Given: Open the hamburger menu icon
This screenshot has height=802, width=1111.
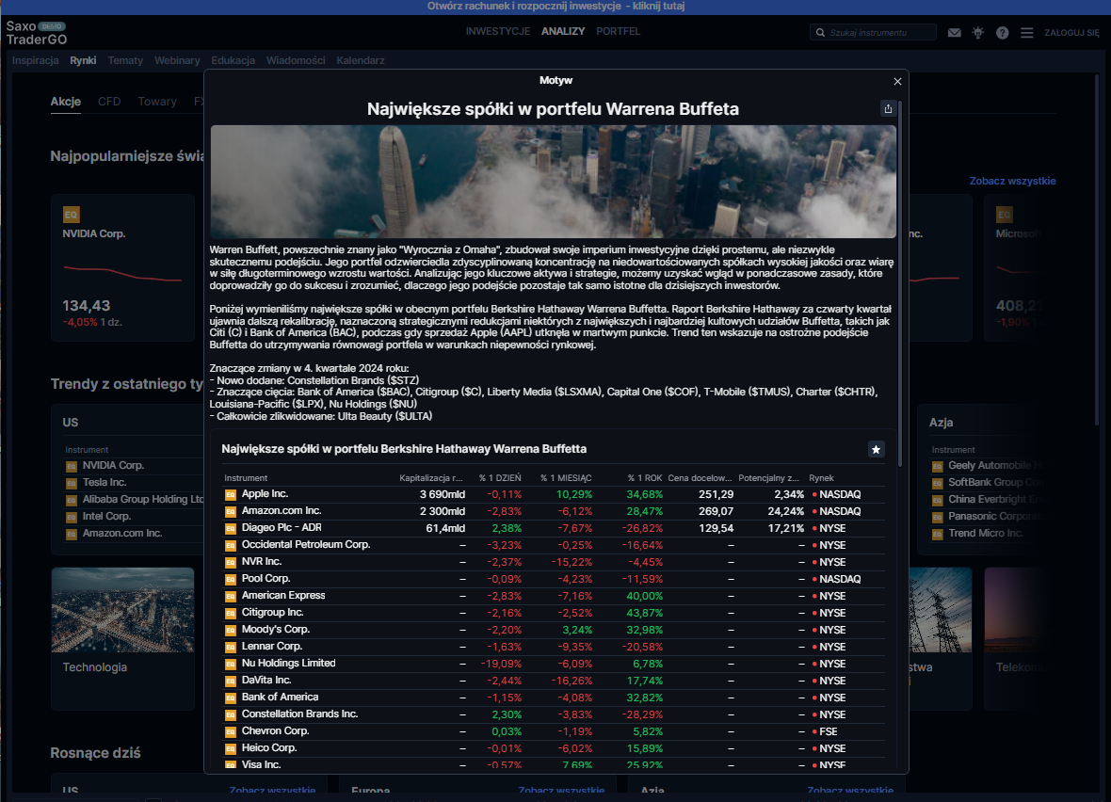Looking at the screenshot, I should pyautogui.click(x=1026, y=33).
